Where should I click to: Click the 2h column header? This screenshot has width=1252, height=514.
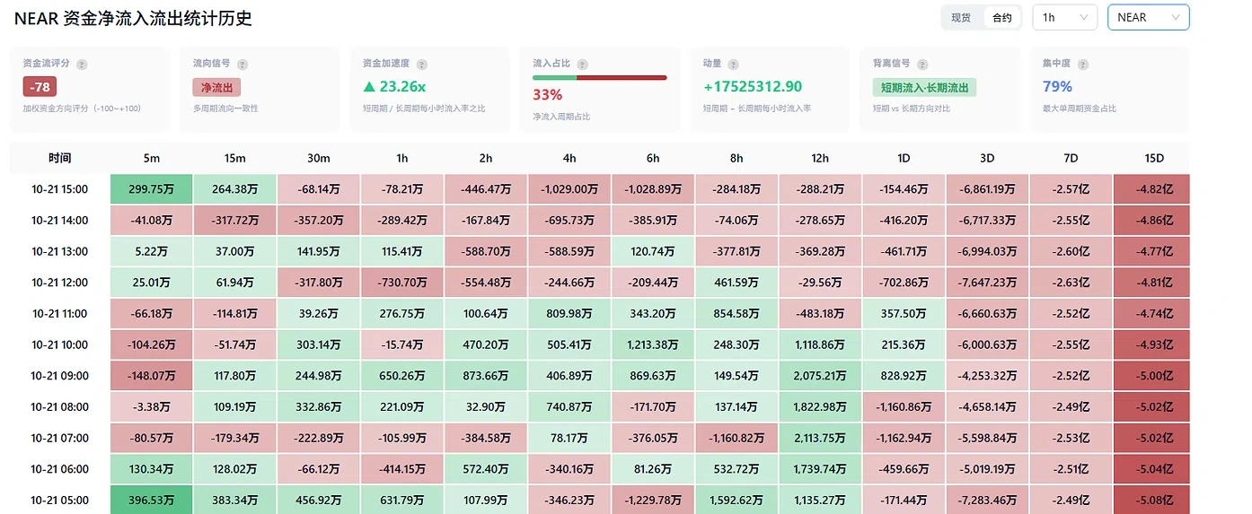[485, 158]
